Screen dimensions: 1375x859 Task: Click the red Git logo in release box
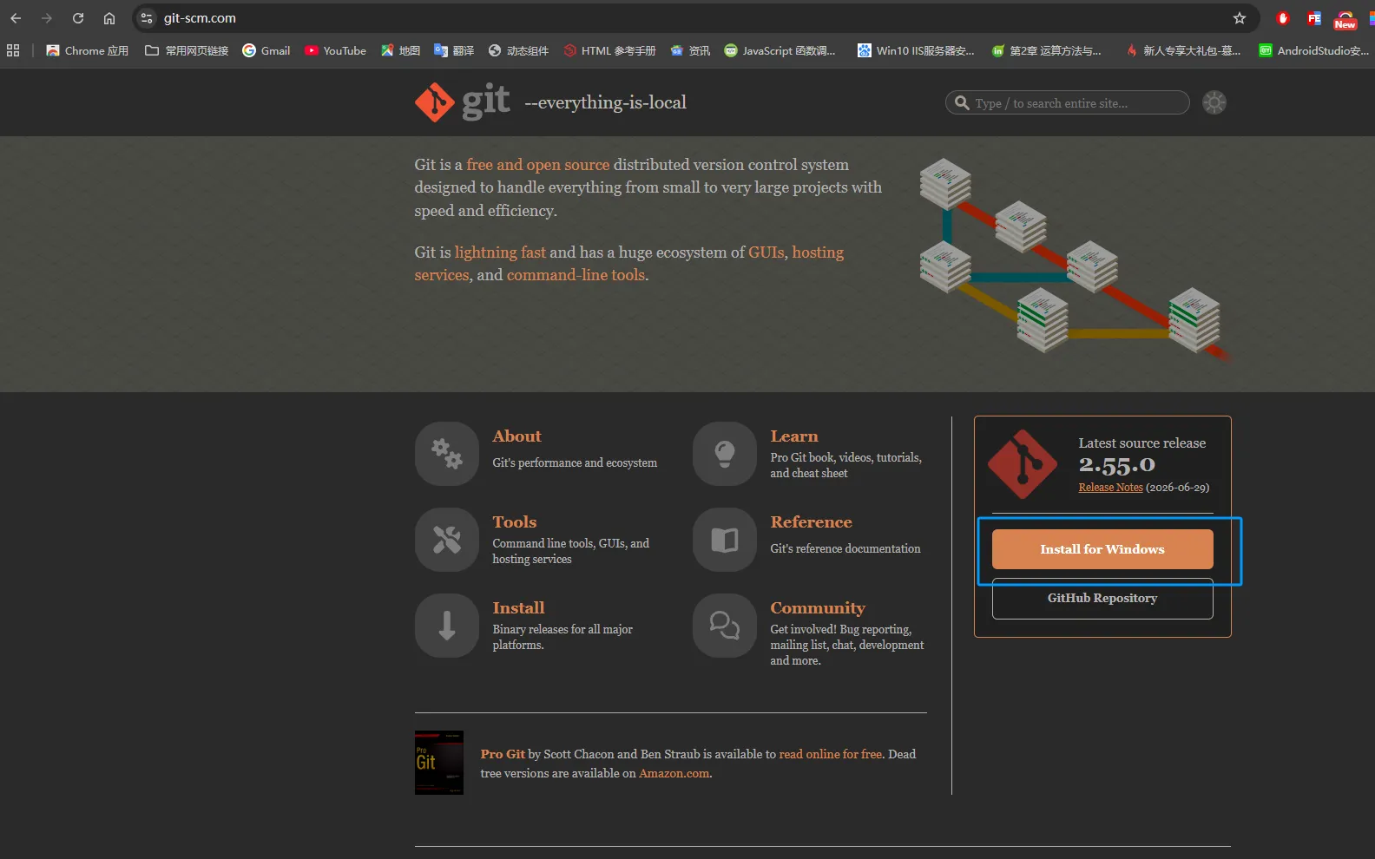click(x=1023, y=464)
